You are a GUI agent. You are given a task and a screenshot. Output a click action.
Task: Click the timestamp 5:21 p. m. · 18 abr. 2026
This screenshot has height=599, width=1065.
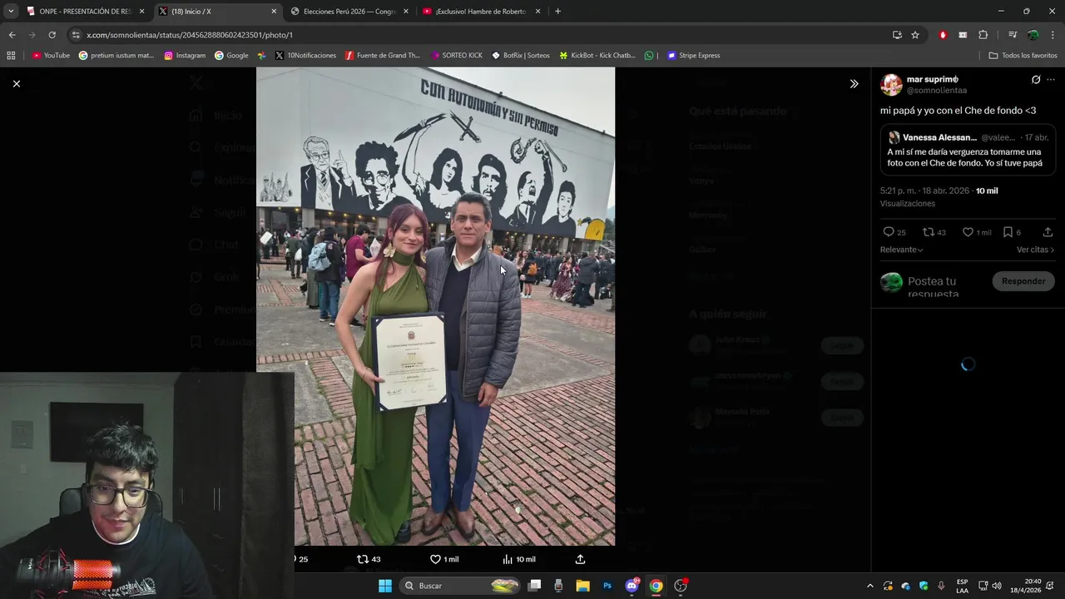point(924,191)
